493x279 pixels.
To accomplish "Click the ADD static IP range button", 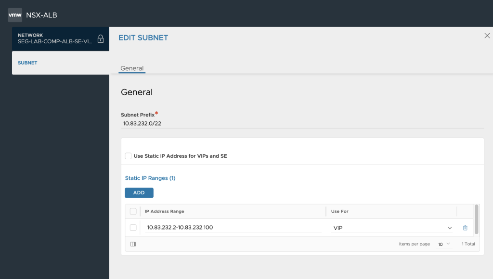I will tap(139, 192).
